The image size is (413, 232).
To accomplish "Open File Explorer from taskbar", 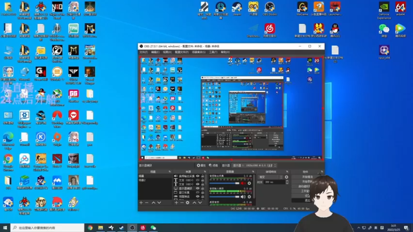I will point(101,228).
